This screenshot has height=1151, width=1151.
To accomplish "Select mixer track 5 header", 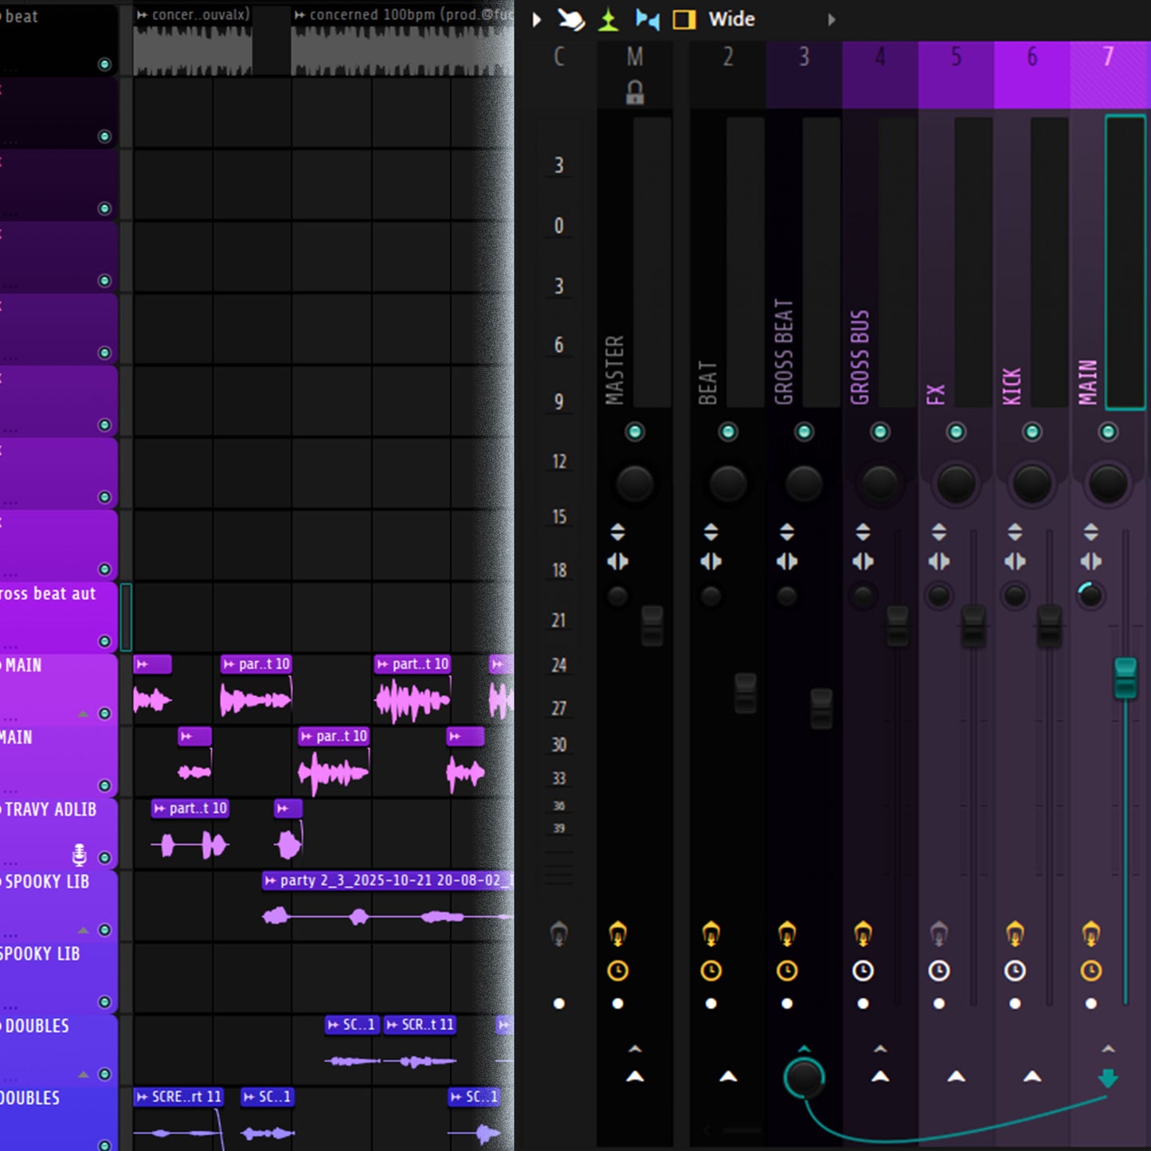I will [x=956, y=74].
